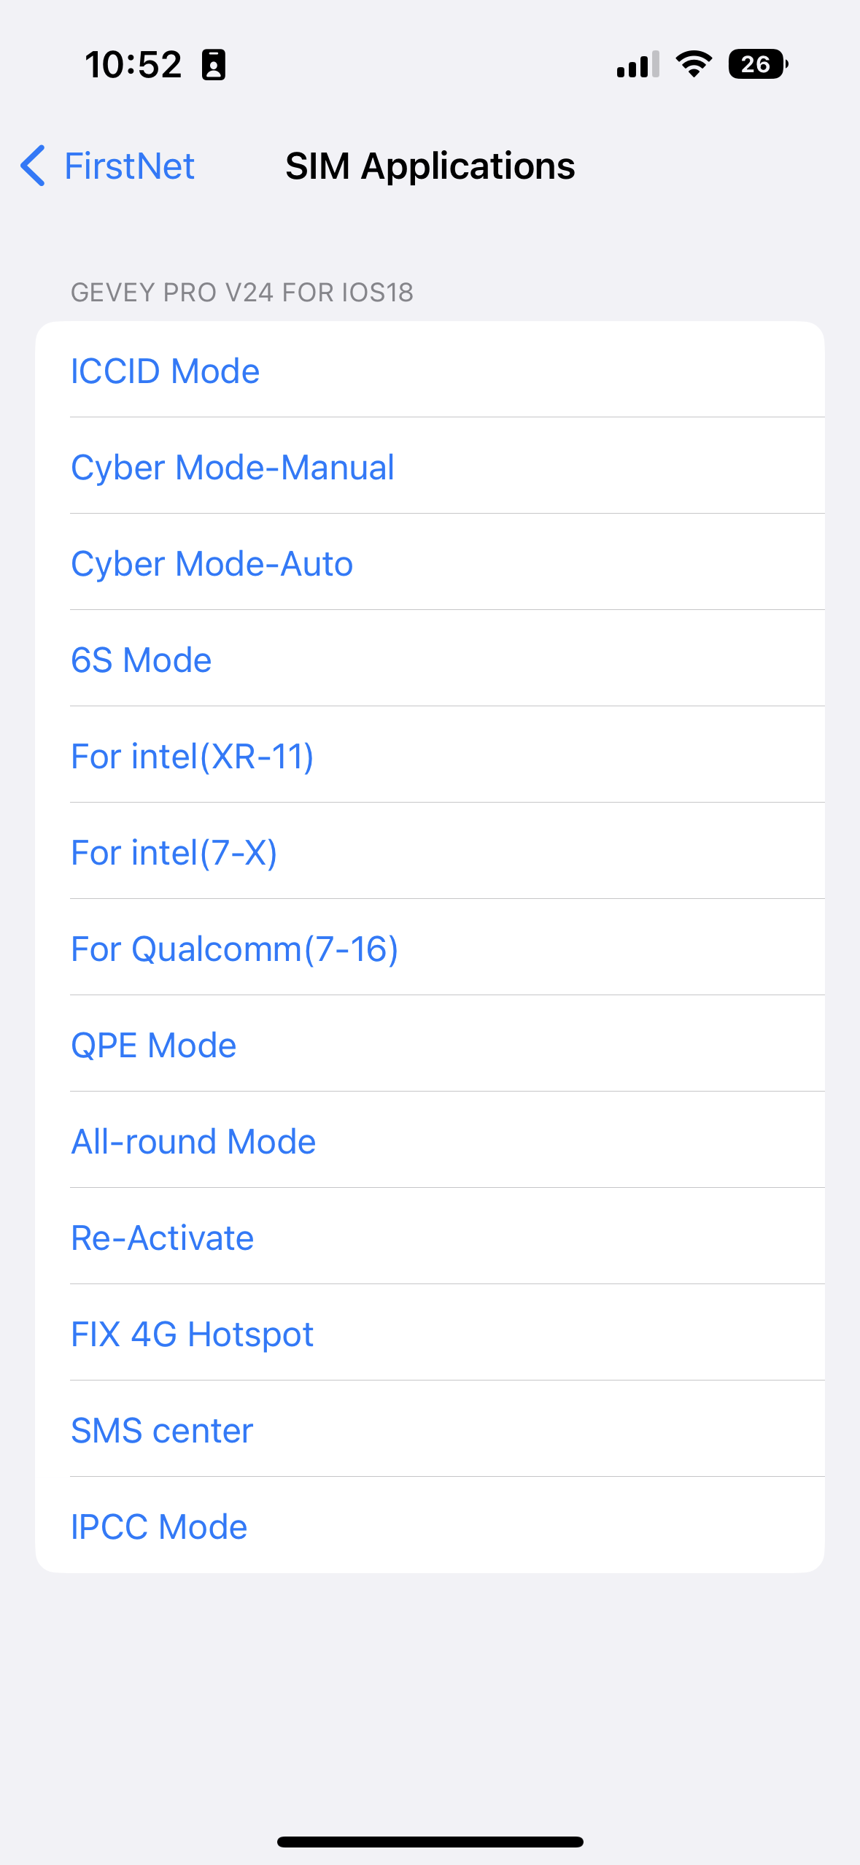Open Cyber Mode-Manual option

pos(233,467)
